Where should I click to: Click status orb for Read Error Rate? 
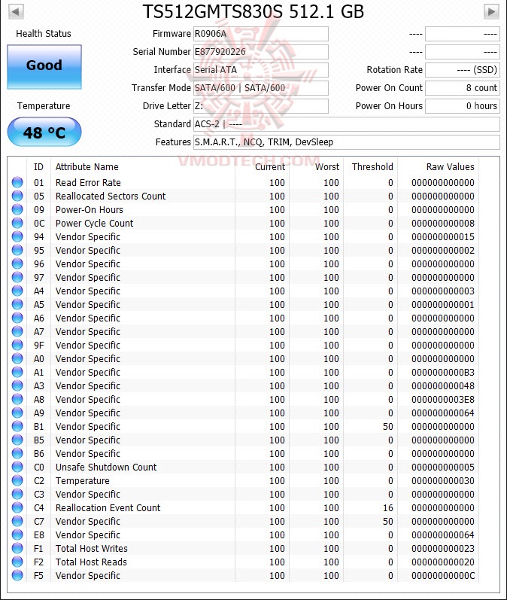[x=17, y=182]
